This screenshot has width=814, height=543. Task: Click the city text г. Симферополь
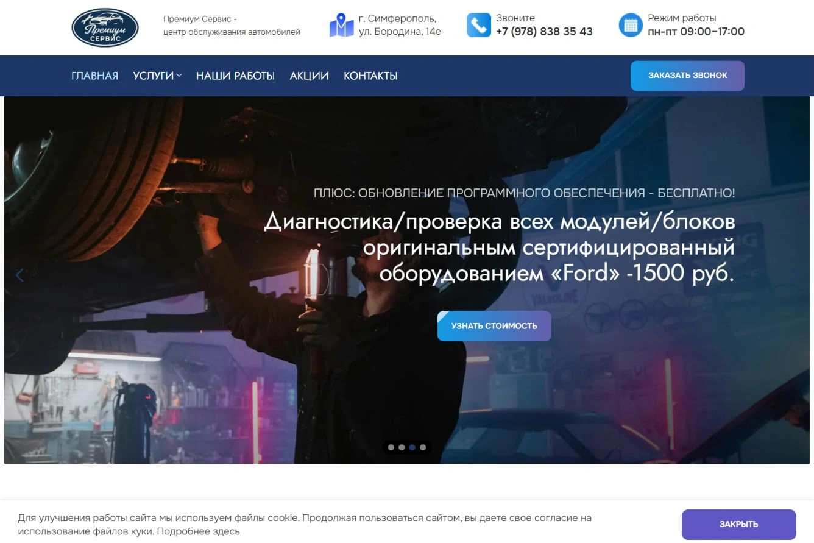397,18
